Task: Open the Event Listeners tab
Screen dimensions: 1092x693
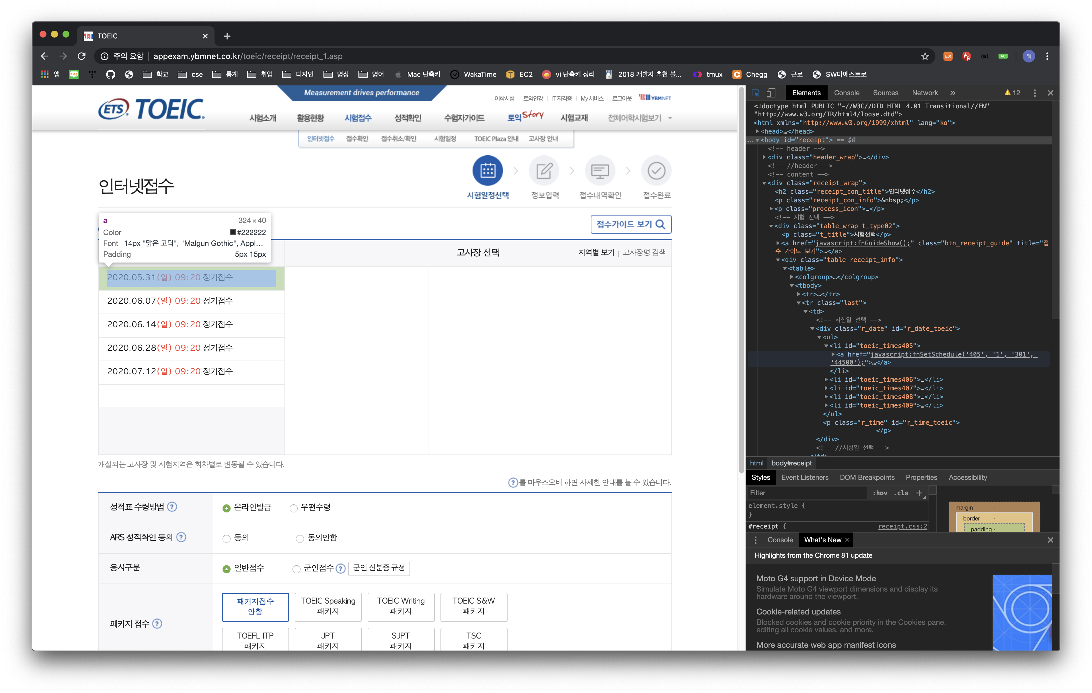Action: point(804,477)
